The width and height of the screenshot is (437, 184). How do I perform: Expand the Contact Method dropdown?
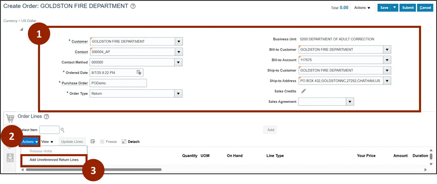coord(178,62)
